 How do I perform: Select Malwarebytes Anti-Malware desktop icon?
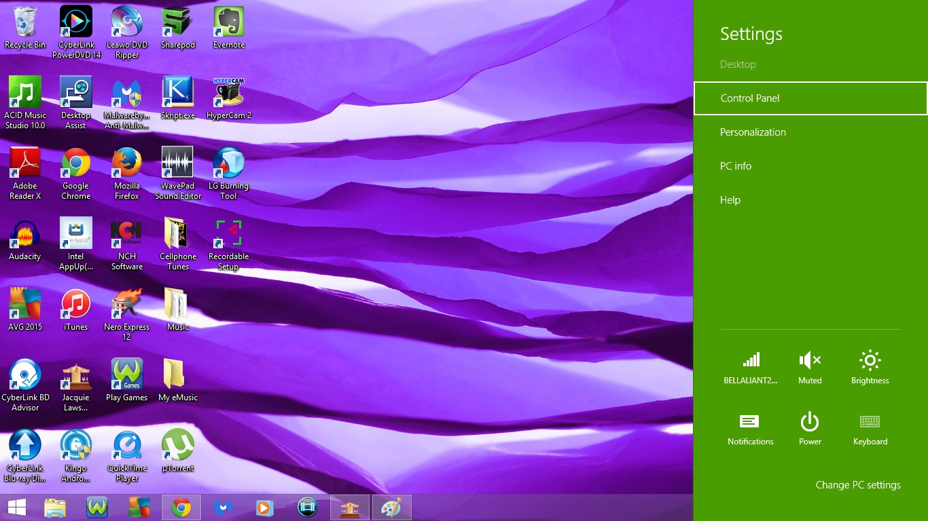pos(127,102)
